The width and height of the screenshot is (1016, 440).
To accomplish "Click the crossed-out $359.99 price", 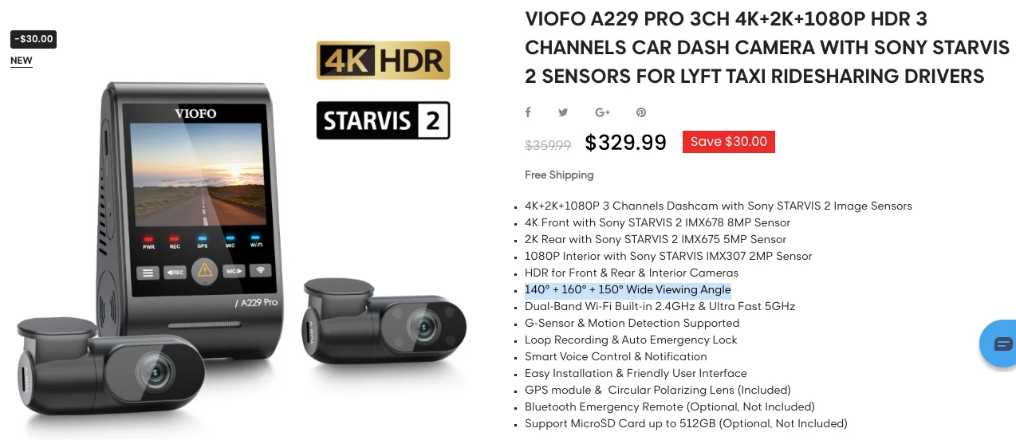I will tap(548, 145).
